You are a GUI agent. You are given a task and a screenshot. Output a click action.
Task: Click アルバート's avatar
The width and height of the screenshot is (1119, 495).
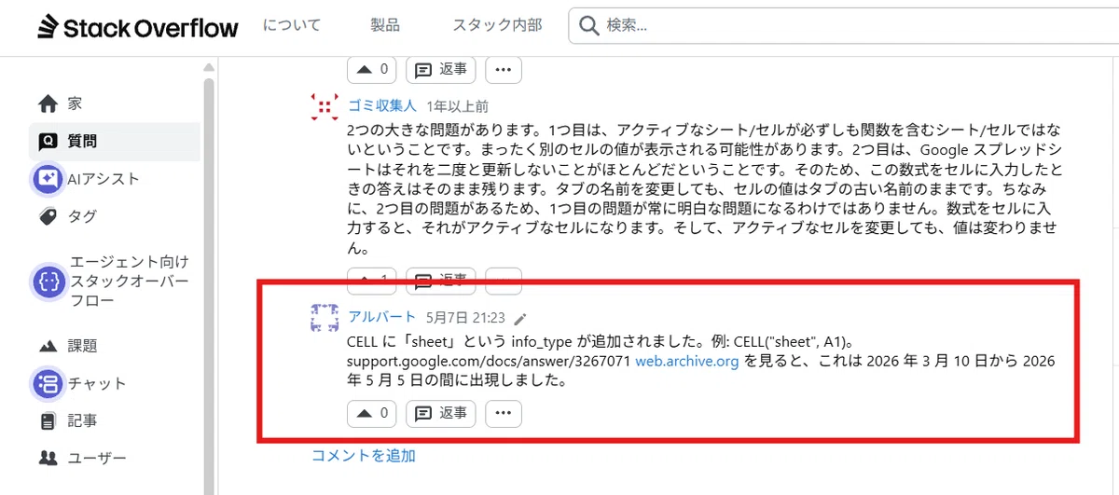click(324, 318)
